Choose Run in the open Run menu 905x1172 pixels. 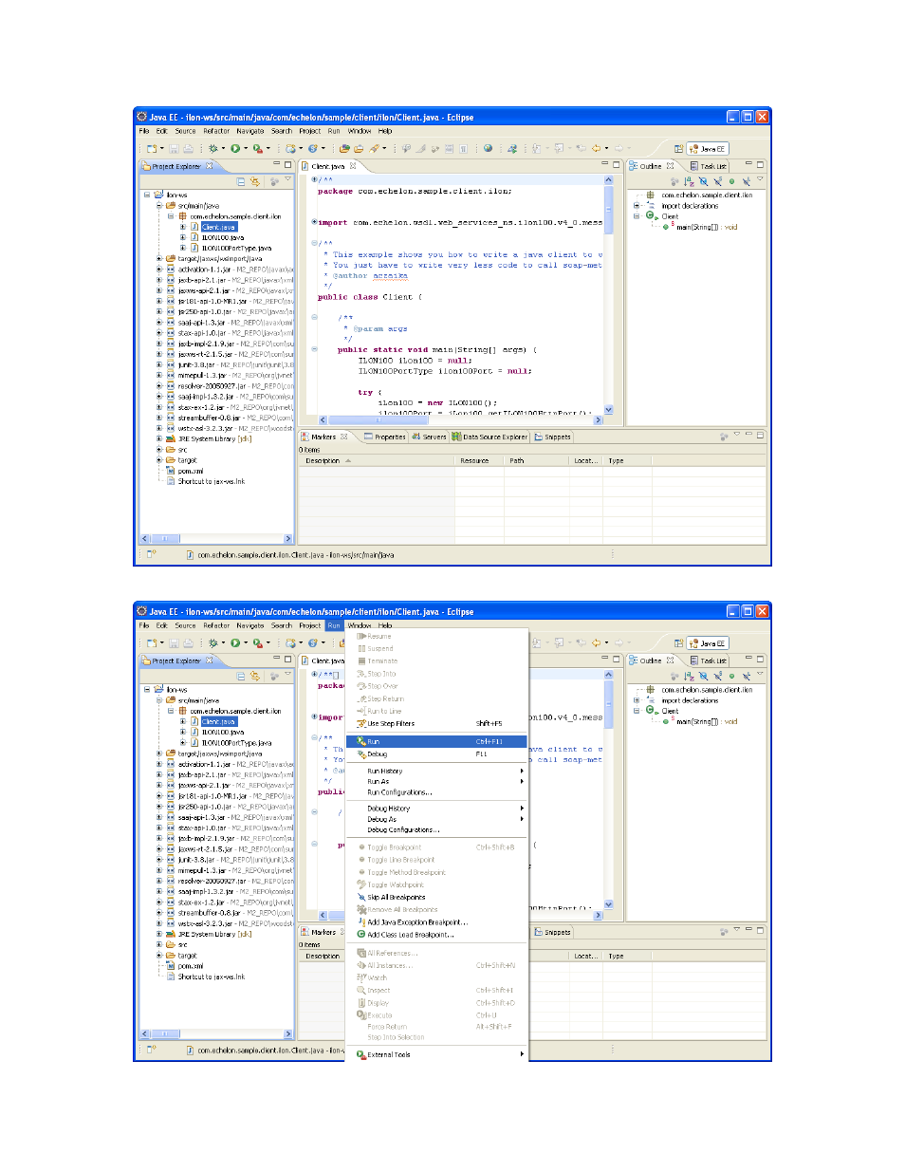click(437, 741)
